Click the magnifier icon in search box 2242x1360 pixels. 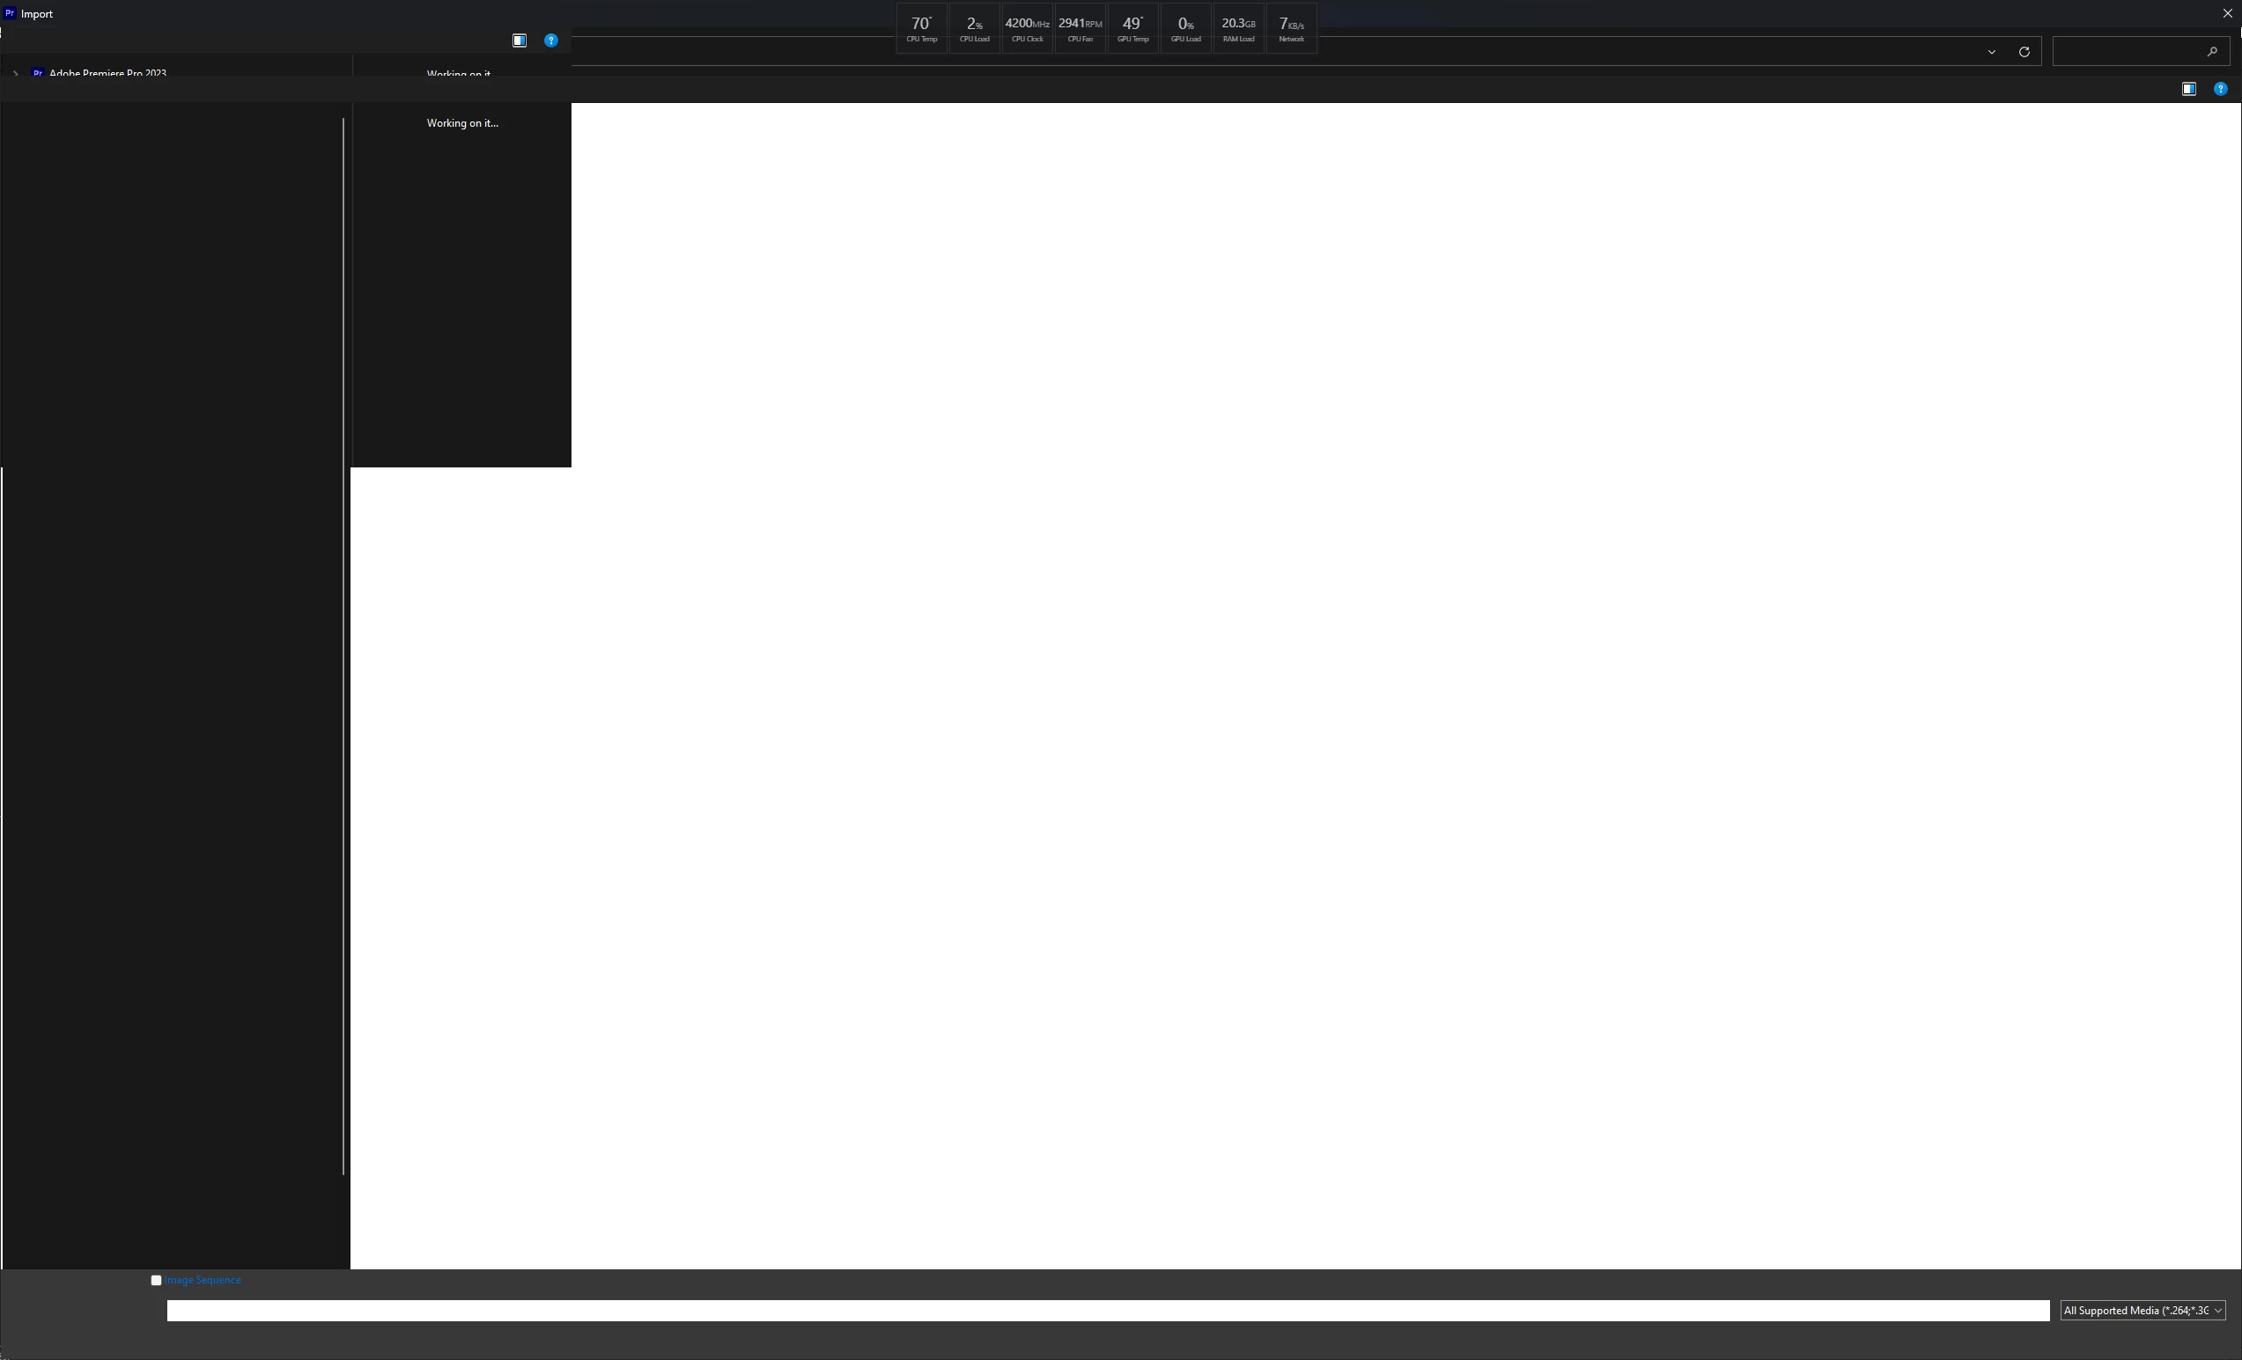click(x=2212, y=52)
